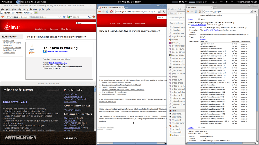Viewport: 259px width, 145px height.
Task: Open a new tab in Firefox
Action: click(x=36, y=13)
